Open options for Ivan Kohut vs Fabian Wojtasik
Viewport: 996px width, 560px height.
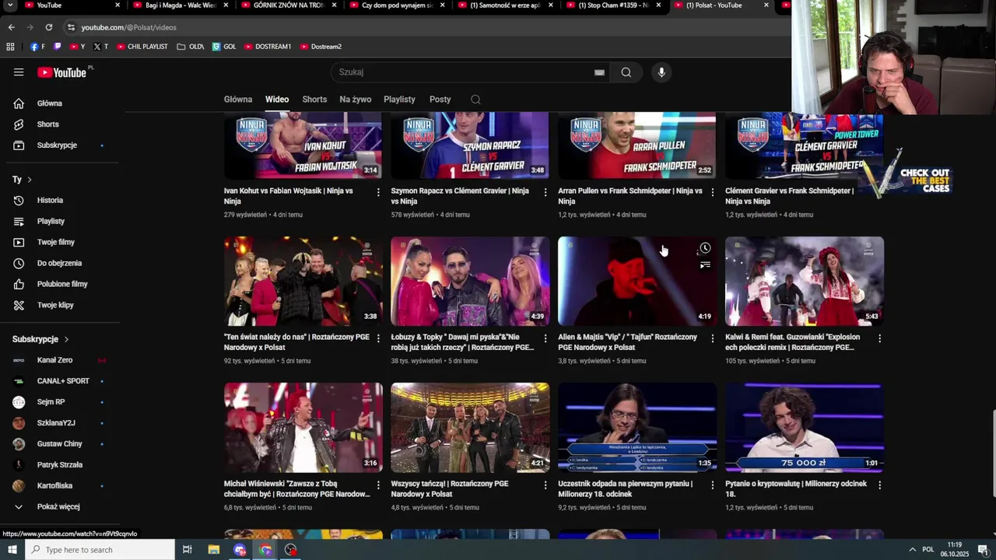pos(378,192)
